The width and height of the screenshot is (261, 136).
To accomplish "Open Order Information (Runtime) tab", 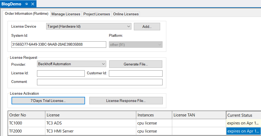I will pos(27,14).
